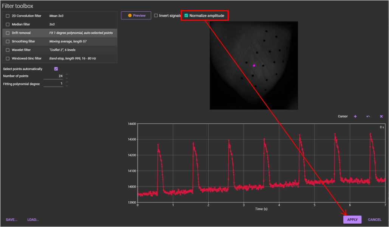
Task: Click the remove cursor X icon
Action: (x=381, y=117)
